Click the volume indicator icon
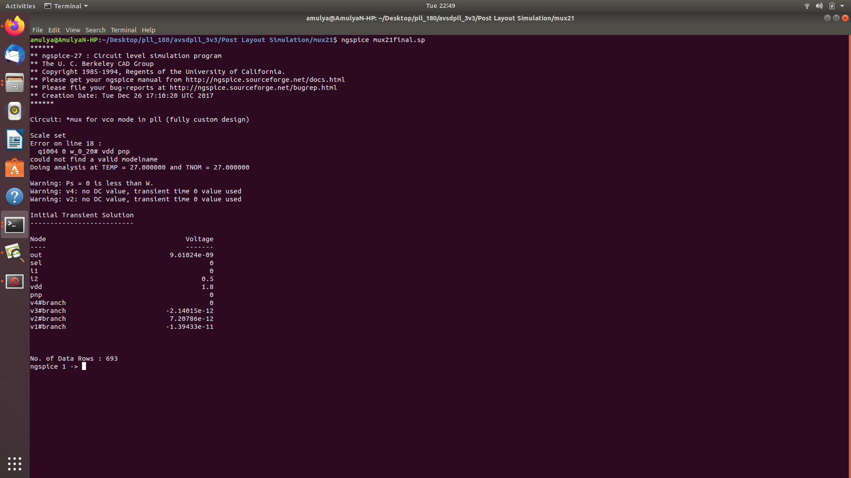 point(819,6)
